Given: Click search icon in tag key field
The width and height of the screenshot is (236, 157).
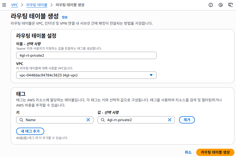Looking at the screenshot, I should tap(21, 120).
